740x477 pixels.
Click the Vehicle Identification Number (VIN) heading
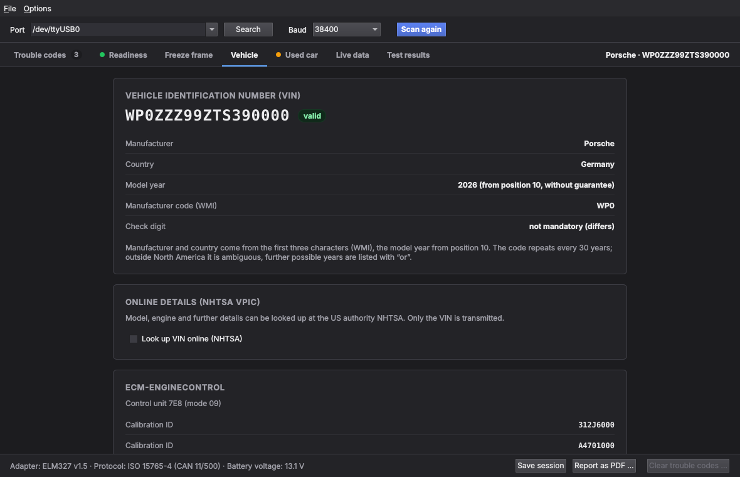click(213, 95)
